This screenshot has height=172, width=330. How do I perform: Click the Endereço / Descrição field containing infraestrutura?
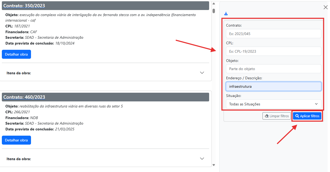[x=273, y=86]
